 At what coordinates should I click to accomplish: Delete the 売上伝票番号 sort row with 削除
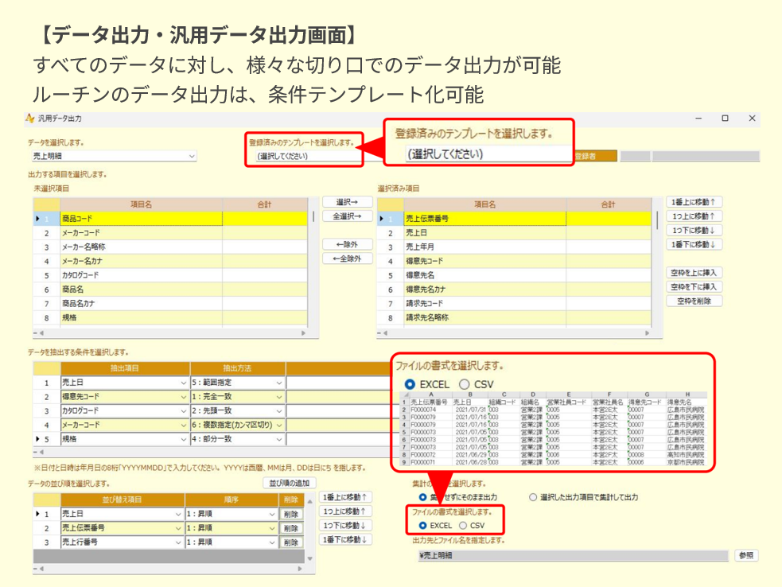point(290,528)
